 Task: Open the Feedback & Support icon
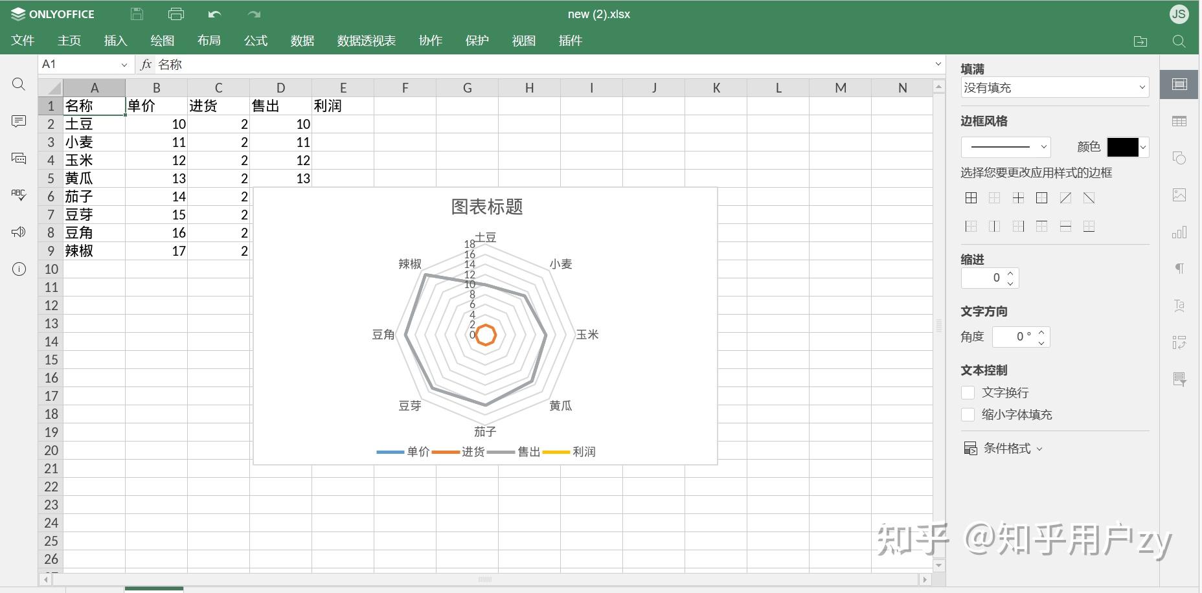coord(18,231)
